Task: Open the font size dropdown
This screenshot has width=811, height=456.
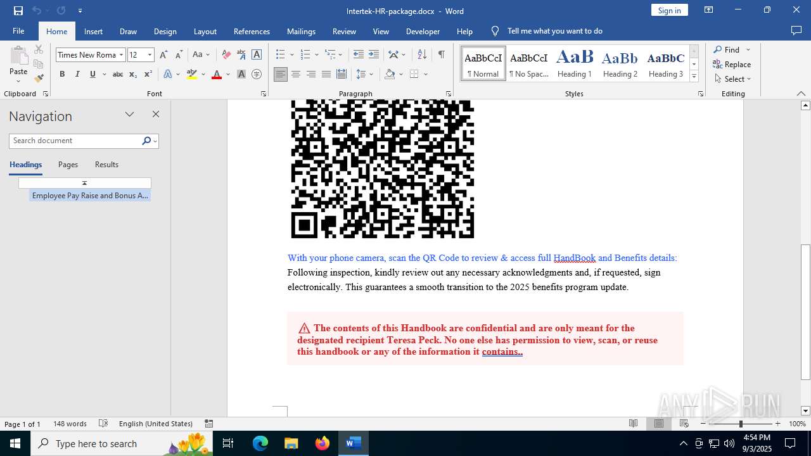Action: 150,55
